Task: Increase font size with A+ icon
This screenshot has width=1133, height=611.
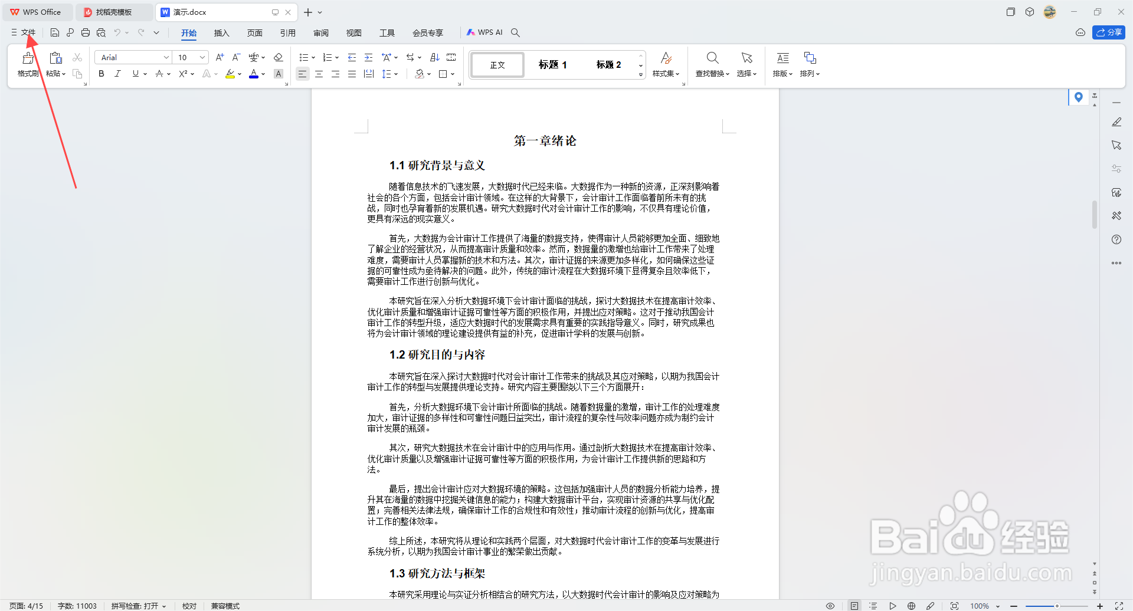Action: pyautogui.click(x=220, y=57)
